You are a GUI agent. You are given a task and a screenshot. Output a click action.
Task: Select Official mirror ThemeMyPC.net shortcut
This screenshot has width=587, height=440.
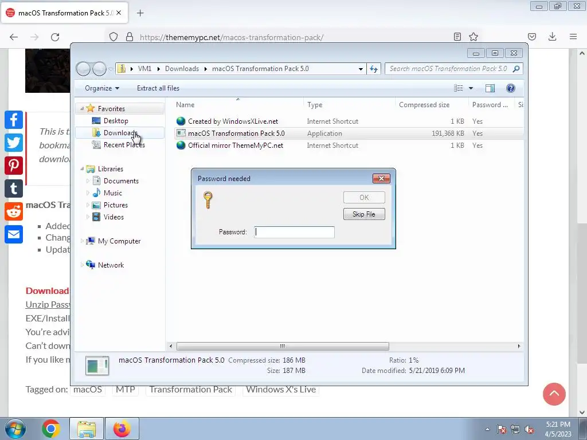point(236,145)
